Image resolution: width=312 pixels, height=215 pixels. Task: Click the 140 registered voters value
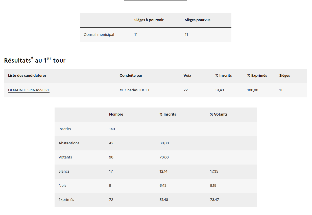pyautogui.click(x=112, y=129)
